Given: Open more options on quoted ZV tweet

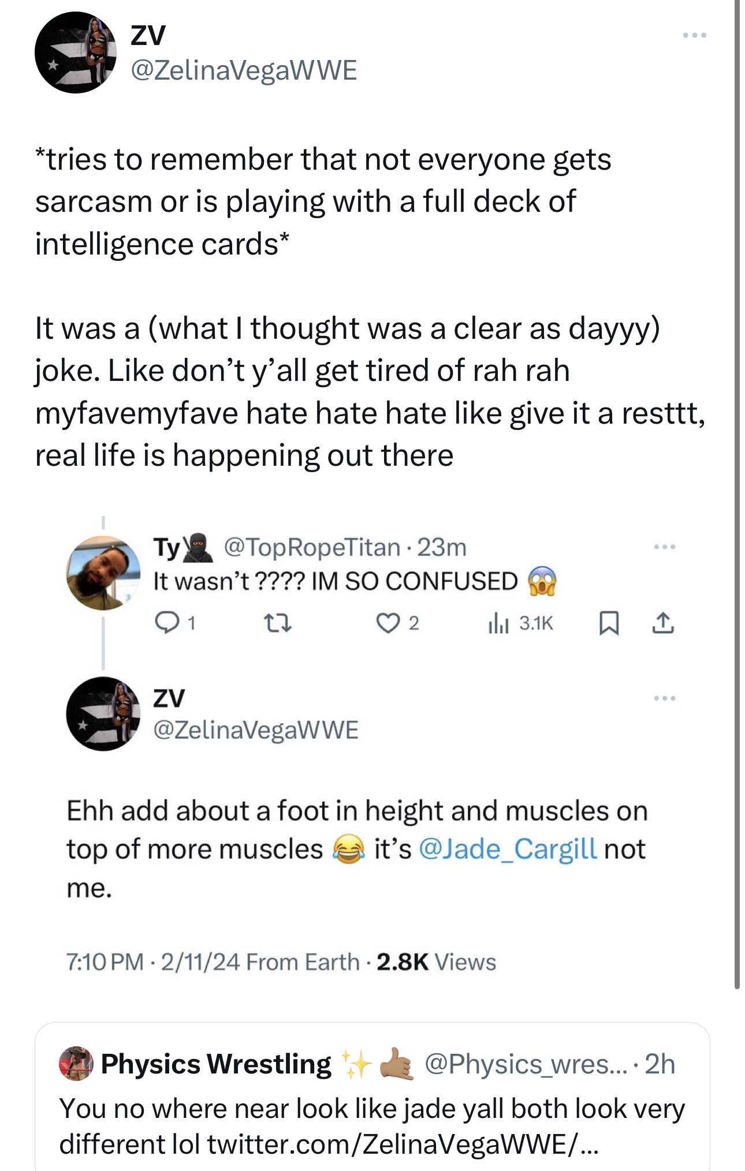Looking at the screenshot, I should 665,699.
